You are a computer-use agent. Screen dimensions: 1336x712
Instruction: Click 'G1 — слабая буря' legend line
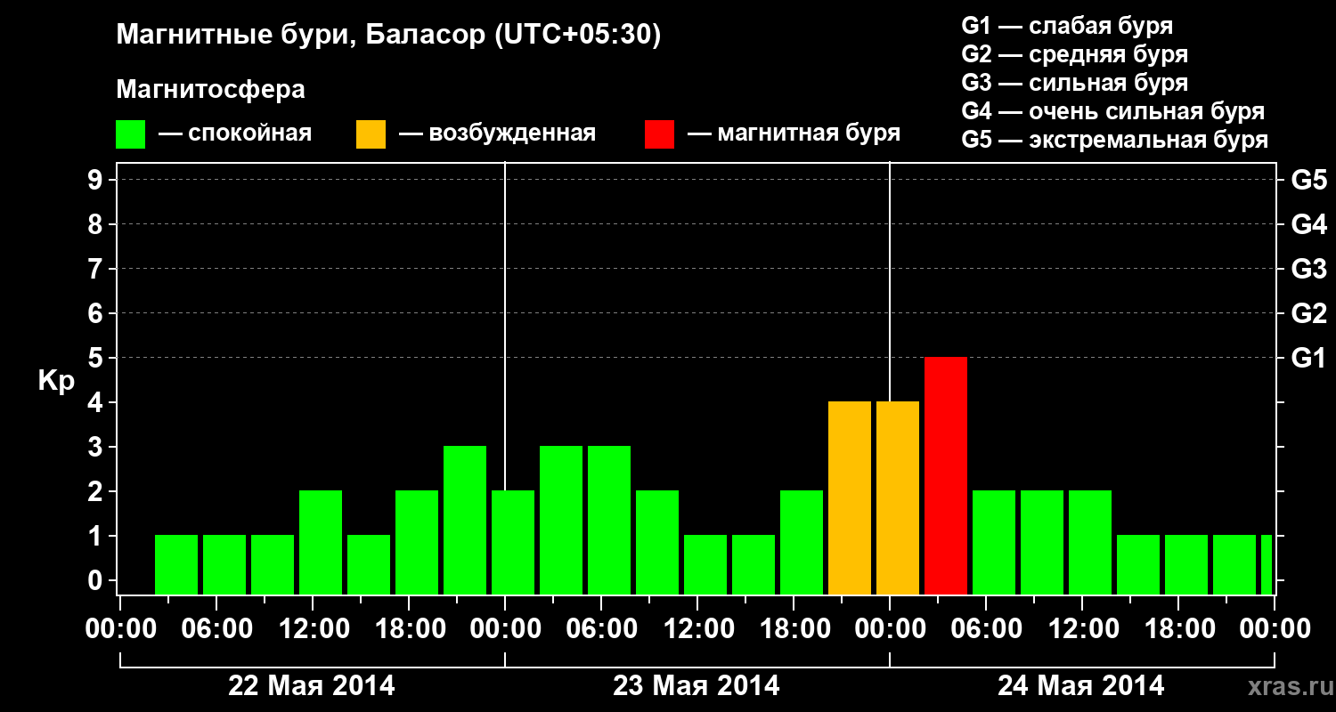[1067, 26]
